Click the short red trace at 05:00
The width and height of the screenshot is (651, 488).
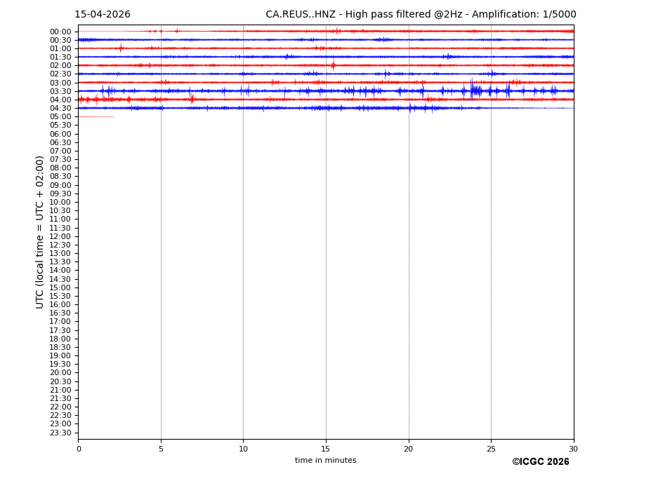click(x=96, y=116)
